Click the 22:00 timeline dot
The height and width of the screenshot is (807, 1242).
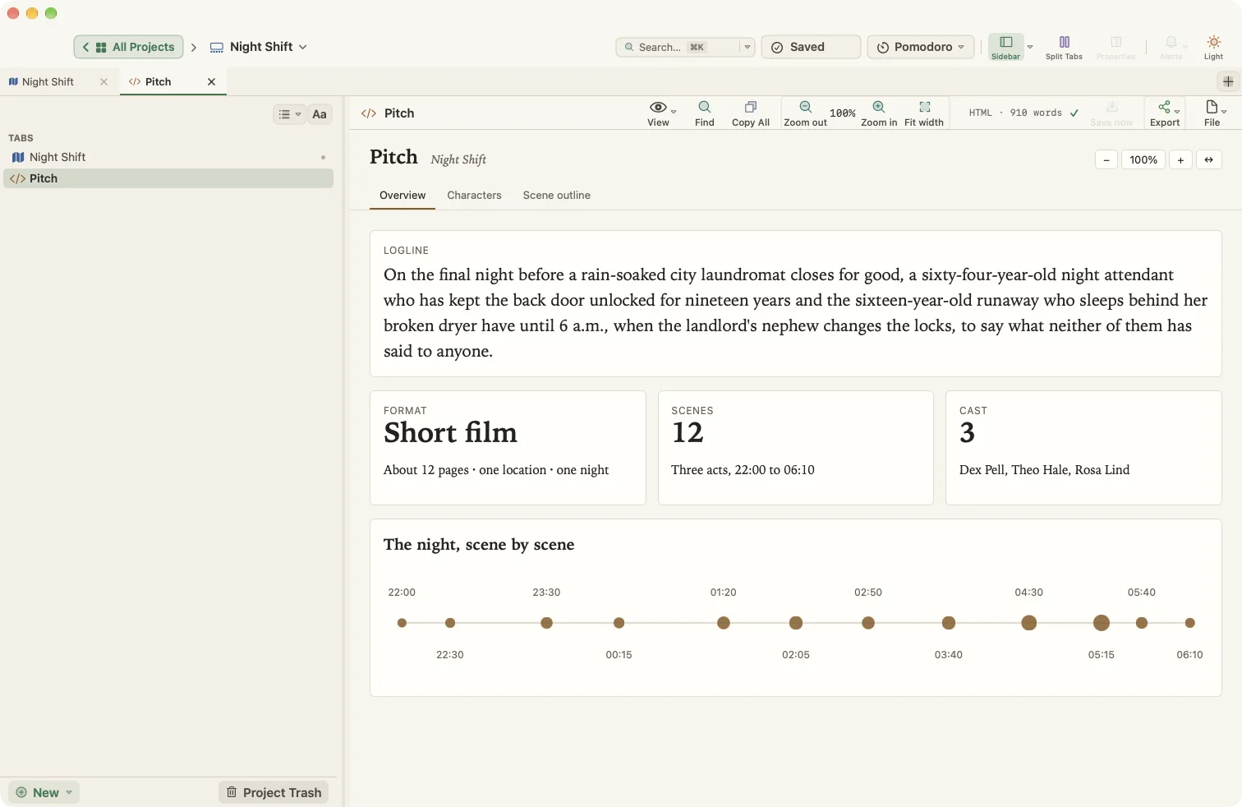402,623
